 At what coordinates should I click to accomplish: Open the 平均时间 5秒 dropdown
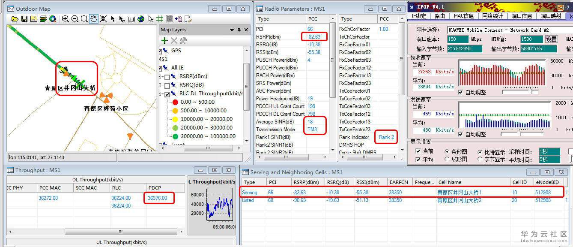pyautogui.click(x=549, y=160)
